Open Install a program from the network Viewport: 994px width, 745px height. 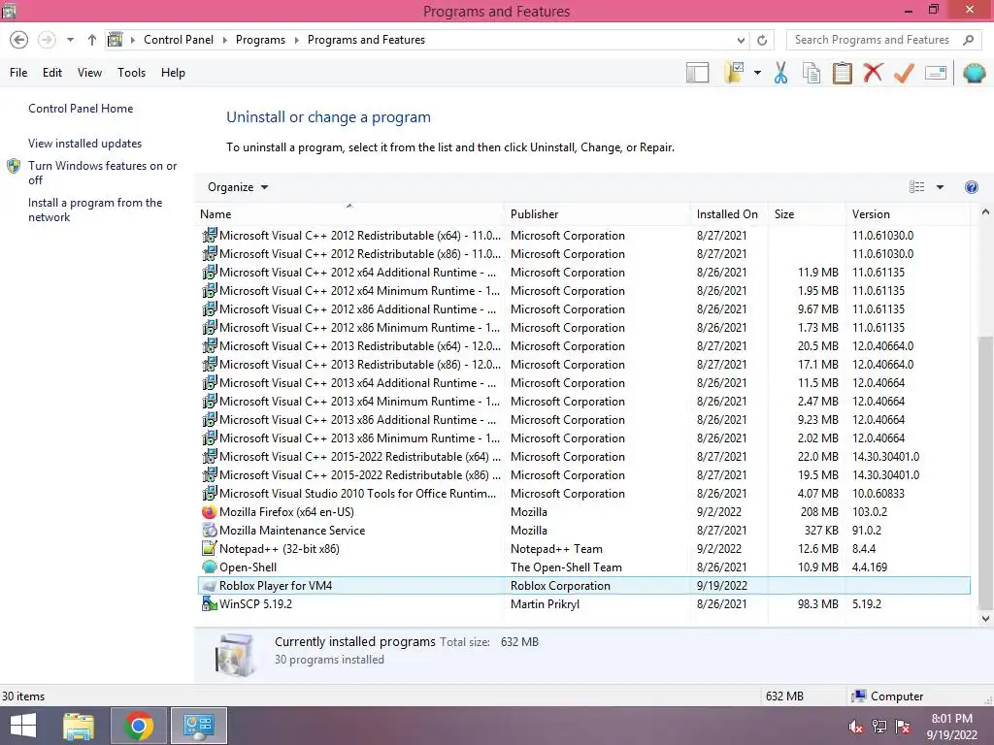(x=95, y=210)
